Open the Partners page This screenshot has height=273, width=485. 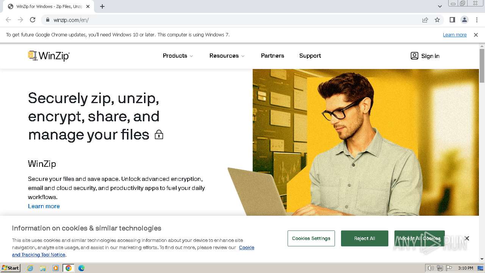[x=272, y=56]
